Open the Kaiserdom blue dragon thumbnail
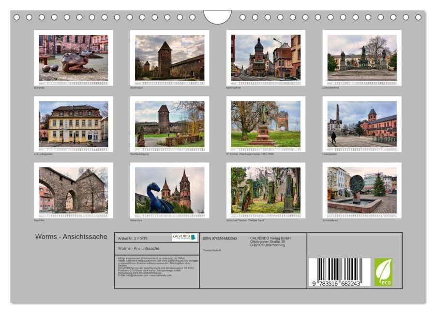The width and height of the screenshot is (435, 313). coord(169,190)
